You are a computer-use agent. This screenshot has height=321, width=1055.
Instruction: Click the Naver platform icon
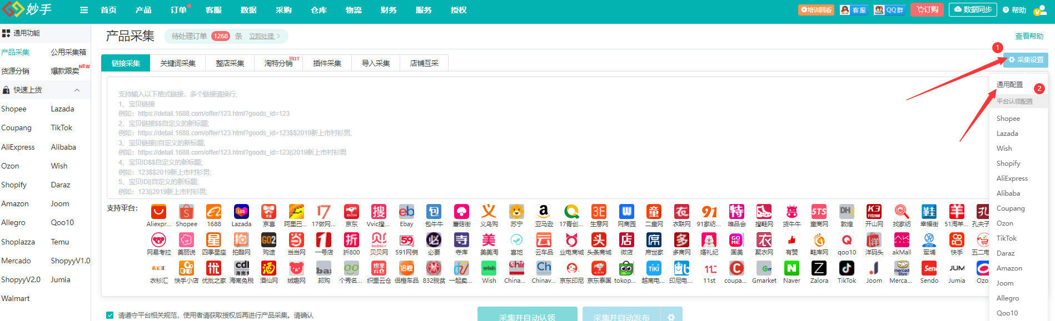792,268
